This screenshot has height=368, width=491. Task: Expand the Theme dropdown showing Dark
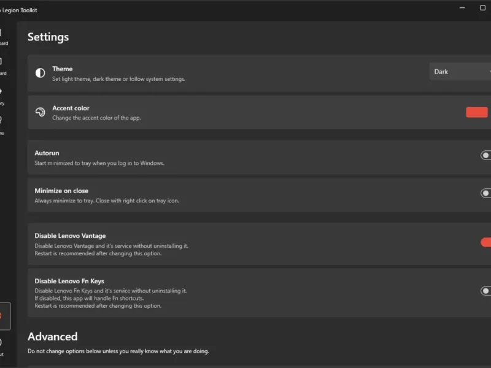pos(460,72)
